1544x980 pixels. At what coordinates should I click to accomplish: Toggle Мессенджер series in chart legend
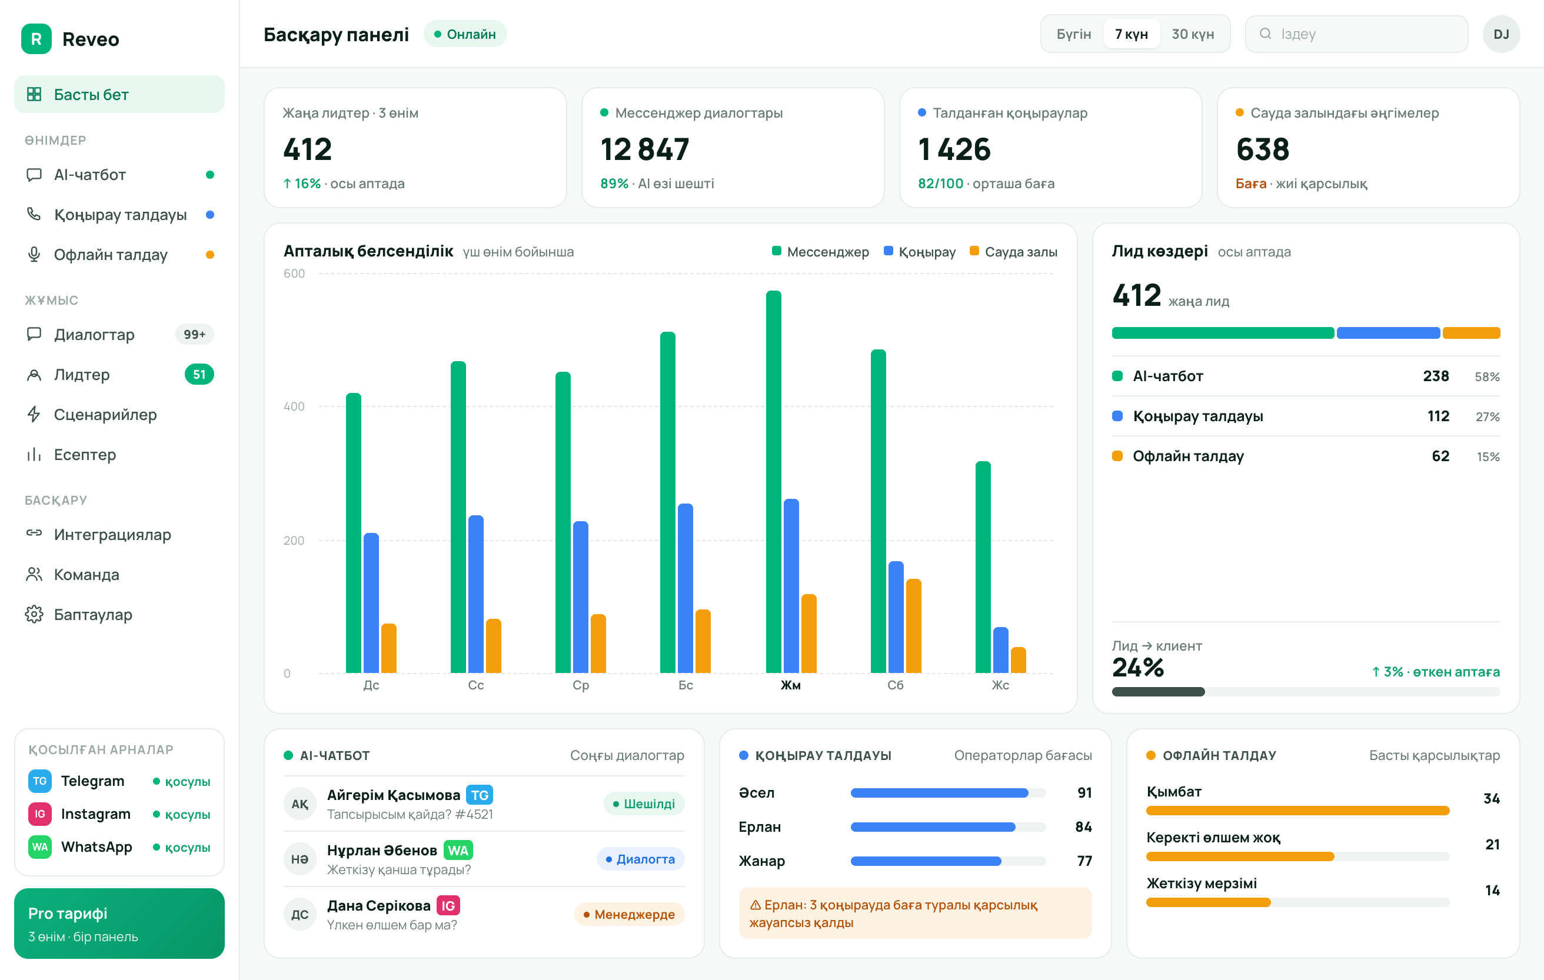click(820, 252)
